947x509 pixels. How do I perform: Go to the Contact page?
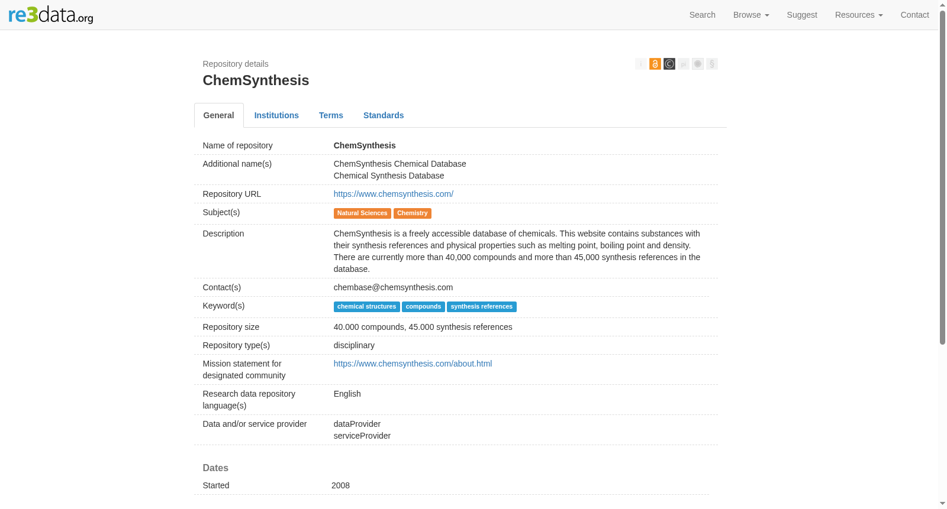915,15
